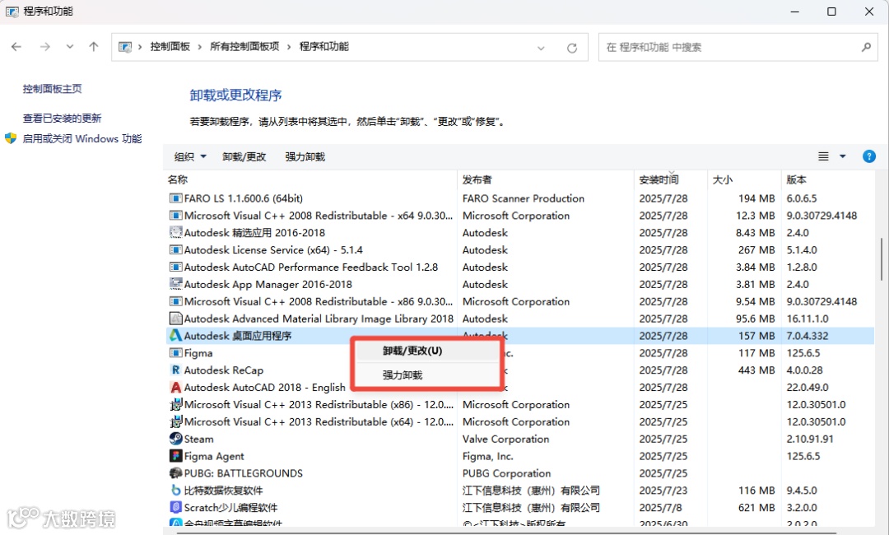Click the Autodesk 桌面应用程序 icon

coord(176,336)
